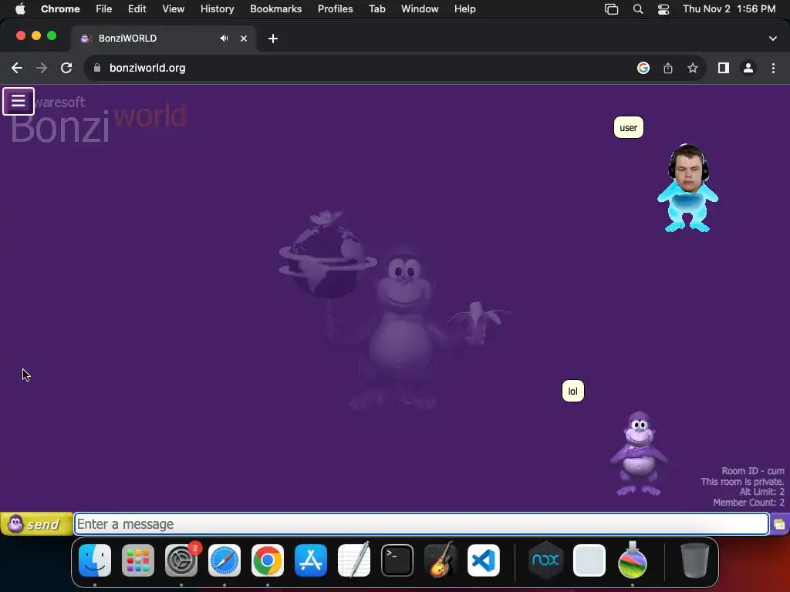The height and width of the screenshot is (592, 790).
Task: Click Chrome icon in the Dock
Action: click(x=268, y=560)
